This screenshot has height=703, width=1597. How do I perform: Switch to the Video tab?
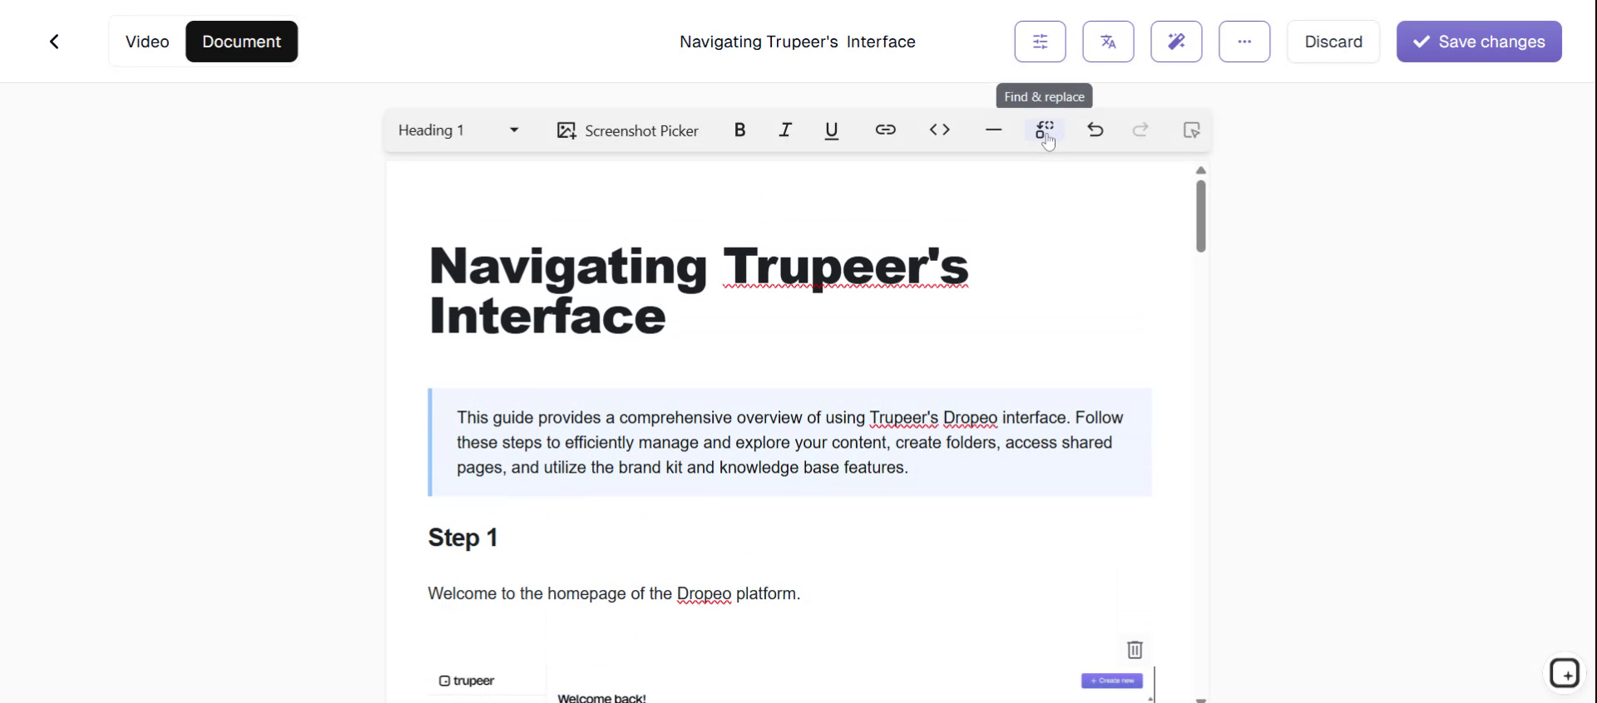pos(147,42)
